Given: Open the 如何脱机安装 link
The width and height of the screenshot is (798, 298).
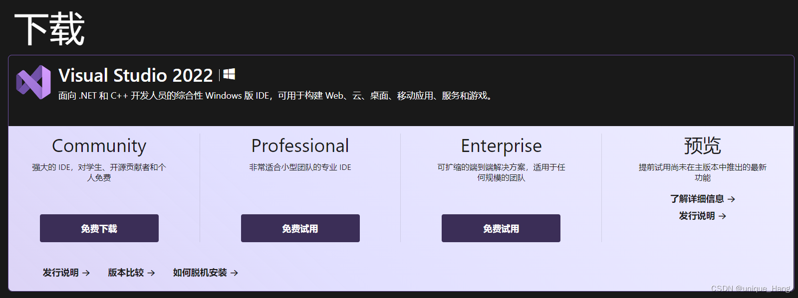Looking at the screenshot, I should pyautogui.click(x=206, y=273).
